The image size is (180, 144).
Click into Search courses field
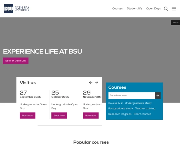pos(131,95)
